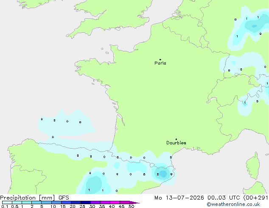Select the 35–40 mm legend swatch
This screenshot has height=208, width=269.
point(105,202)
